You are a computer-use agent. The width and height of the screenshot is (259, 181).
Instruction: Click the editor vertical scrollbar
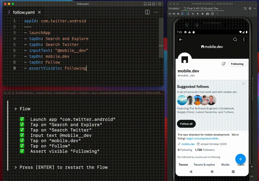(x=161, y=38)
